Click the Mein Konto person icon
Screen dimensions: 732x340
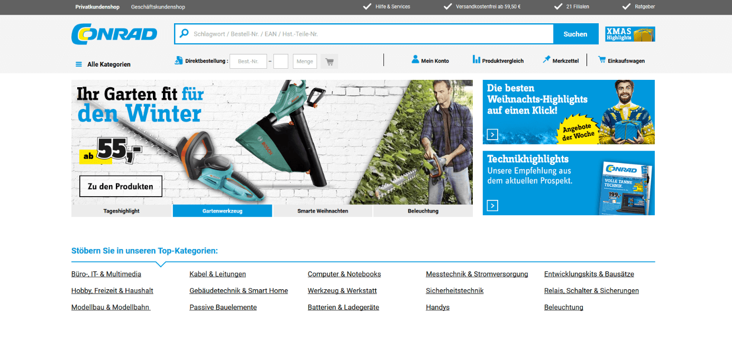(x=415, y=59)
